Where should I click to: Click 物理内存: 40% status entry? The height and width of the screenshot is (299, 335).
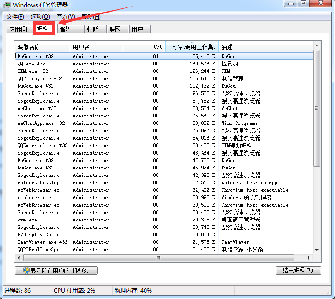coord(133,291)
